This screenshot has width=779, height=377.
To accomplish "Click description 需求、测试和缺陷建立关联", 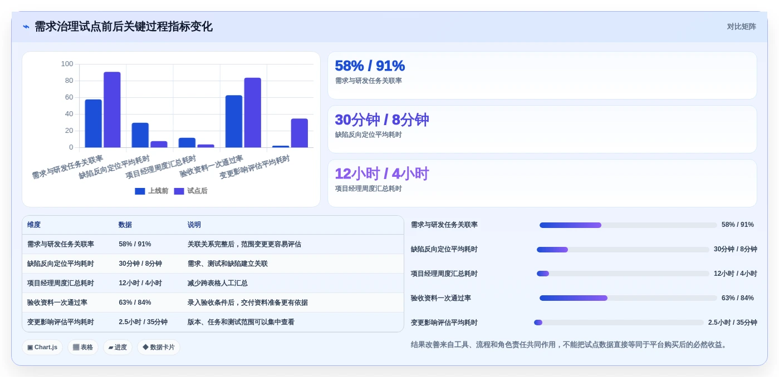I will (x=228, y=264).
